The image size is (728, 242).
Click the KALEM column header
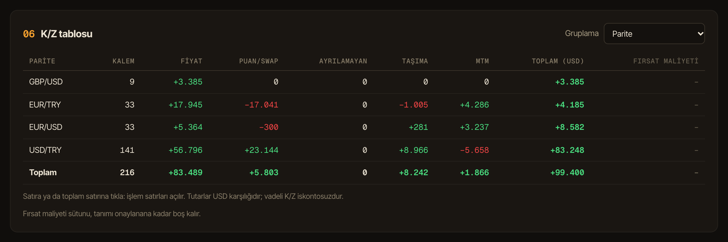123,61
